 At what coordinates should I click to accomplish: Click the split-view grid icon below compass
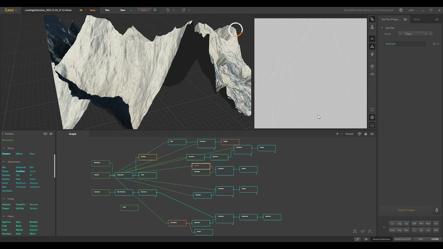pos(372,125)
